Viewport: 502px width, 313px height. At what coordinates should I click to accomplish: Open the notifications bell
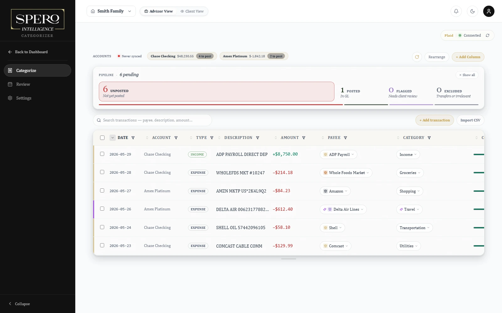pyautogui.click(x=456, y=11)
